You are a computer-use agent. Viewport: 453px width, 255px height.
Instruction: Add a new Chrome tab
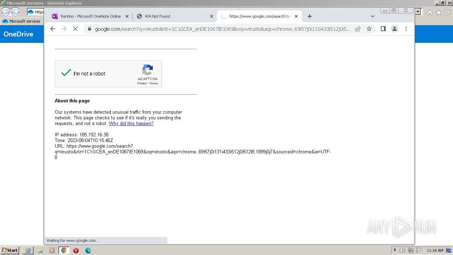310,16
